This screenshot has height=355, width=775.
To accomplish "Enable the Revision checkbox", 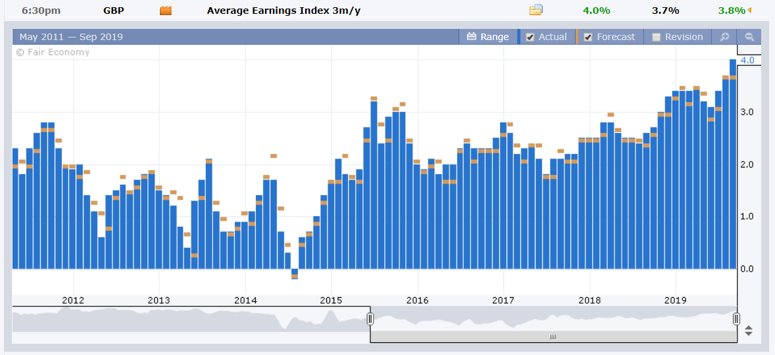I will (x=657, y=37).
